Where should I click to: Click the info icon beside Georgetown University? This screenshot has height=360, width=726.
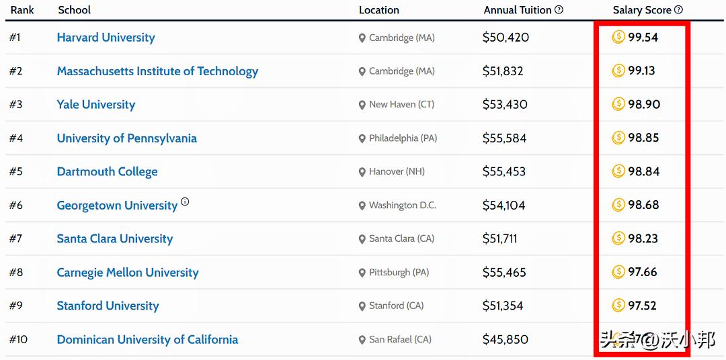[x=185, y=201]
